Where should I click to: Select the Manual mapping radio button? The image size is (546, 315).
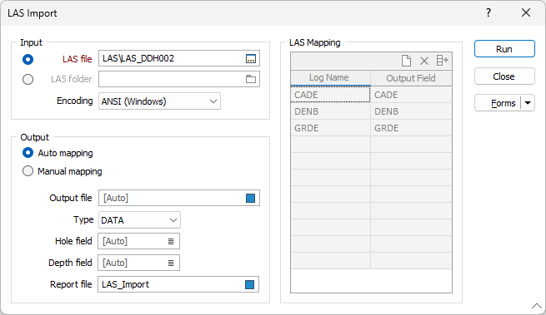[x=28, y=171]
